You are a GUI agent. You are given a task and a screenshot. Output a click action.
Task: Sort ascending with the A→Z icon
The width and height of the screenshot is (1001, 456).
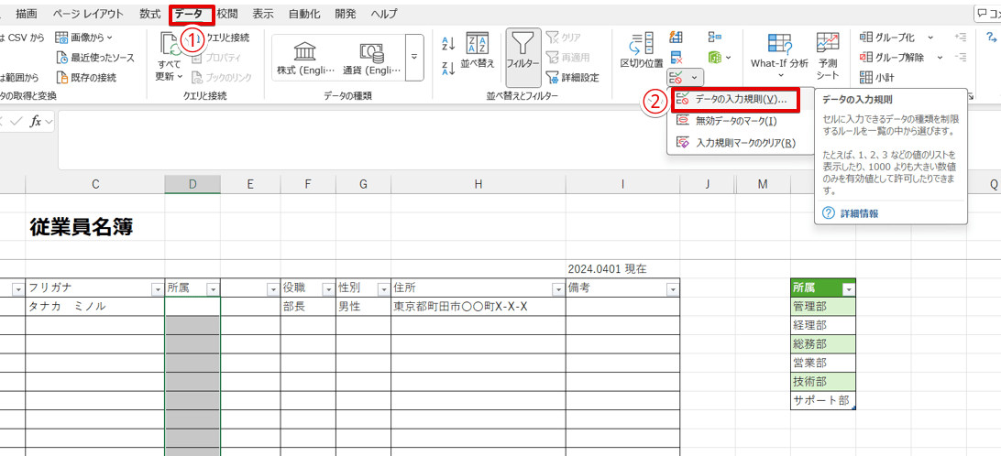coord(448,44)
